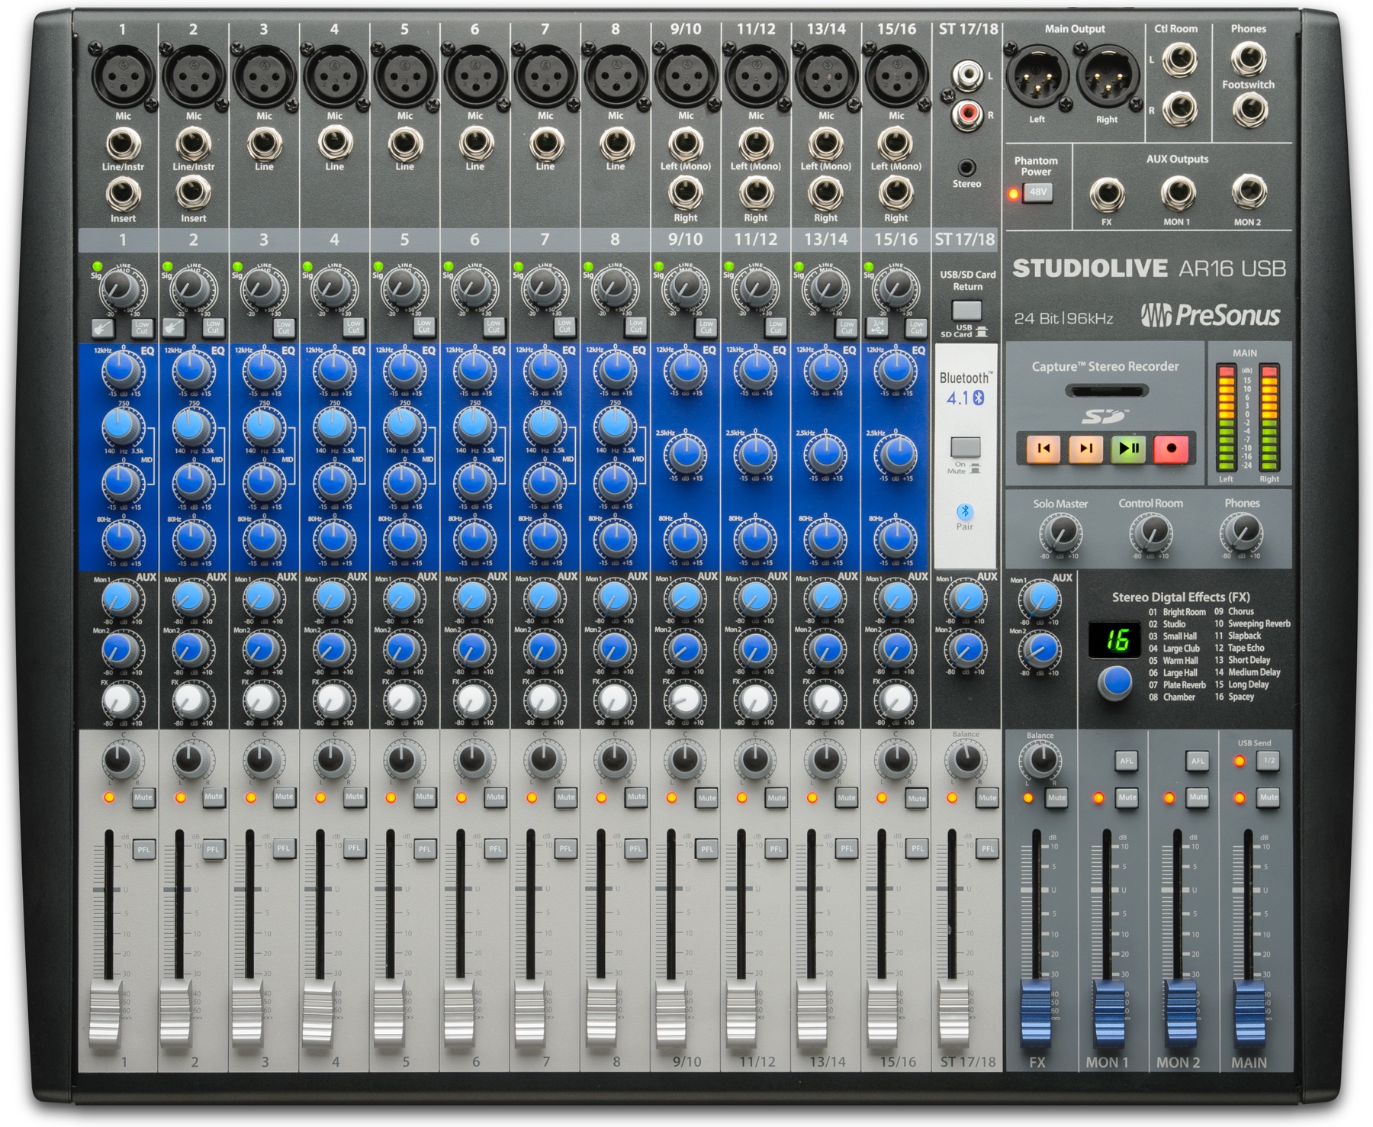This screenshot has width=1373, height=1127.
Task: Toggle the 48V phantom power switch
Action: pos(1037,192)
